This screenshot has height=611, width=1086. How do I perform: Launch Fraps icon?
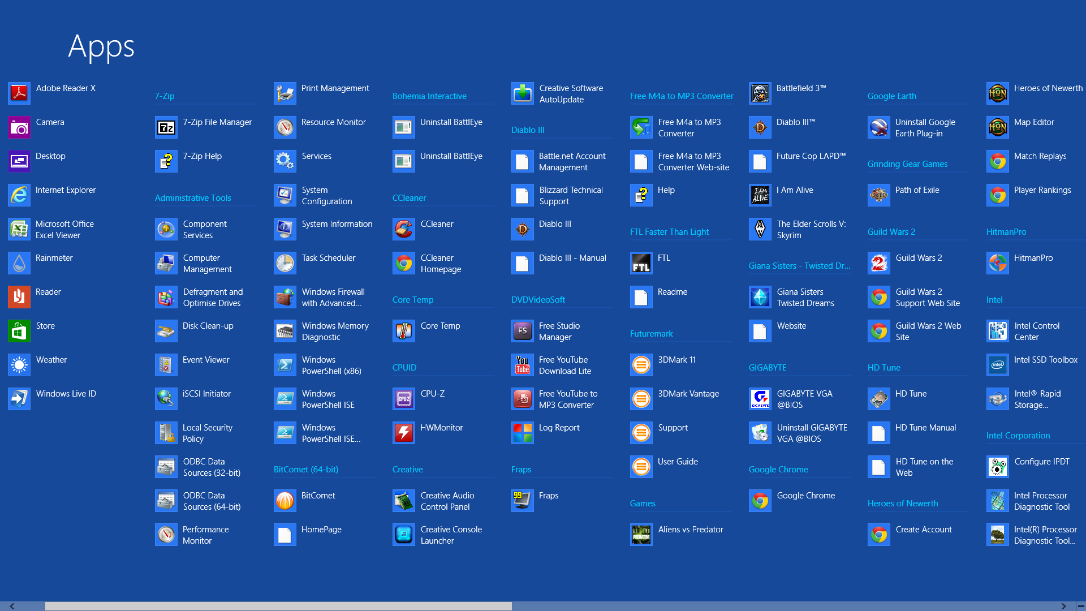(x=523, y=501)
